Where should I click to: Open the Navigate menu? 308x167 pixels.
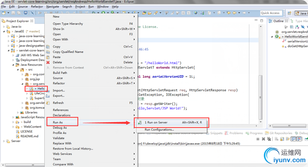[53, 6]
